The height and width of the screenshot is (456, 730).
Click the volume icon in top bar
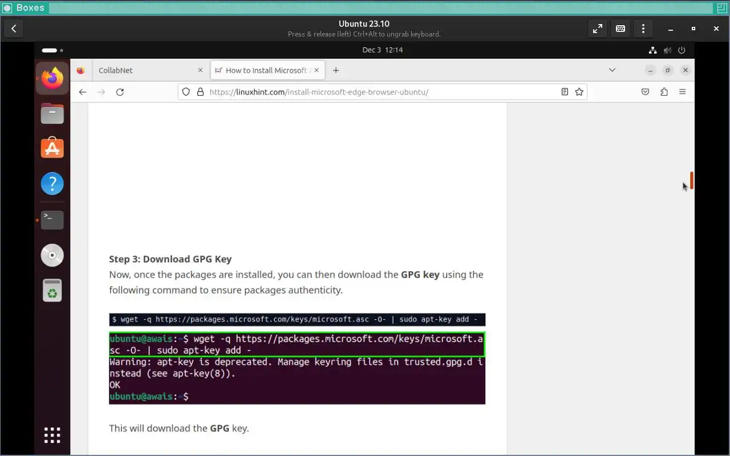coord(668,50)
